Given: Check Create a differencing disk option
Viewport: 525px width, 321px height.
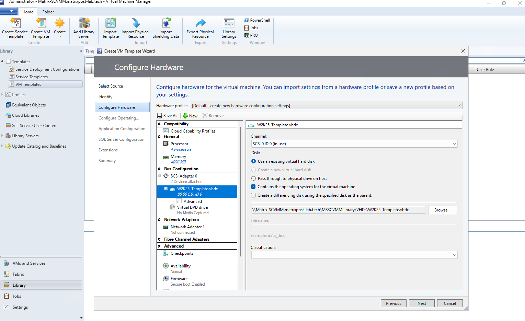Looking at the screenshot, I should click(x=253, y=195).
